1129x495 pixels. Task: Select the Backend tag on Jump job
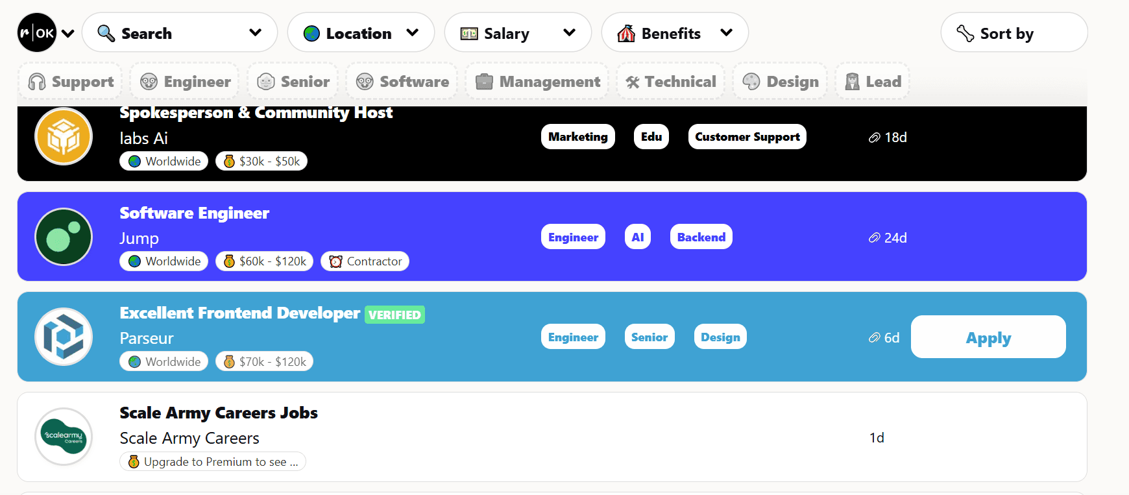tap(701, 237)
